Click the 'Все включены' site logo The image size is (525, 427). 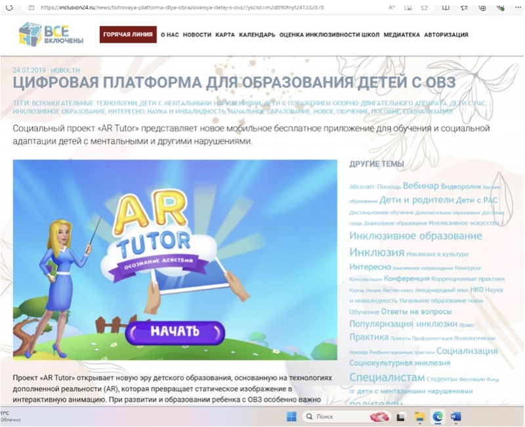pos(51,34)
